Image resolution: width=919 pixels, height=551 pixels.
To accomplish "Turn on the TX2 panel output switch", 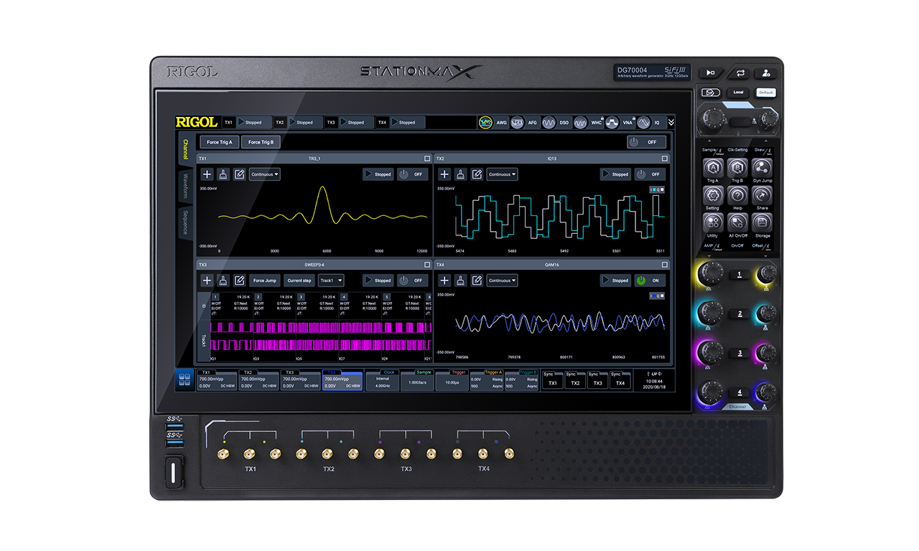I will pos(650,174).
